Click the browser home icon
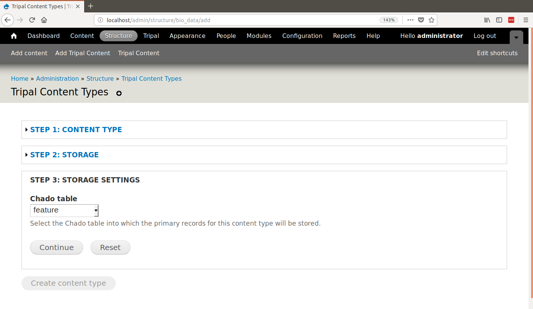This screenshot has height=309, width=533. [x=44, y=20]
